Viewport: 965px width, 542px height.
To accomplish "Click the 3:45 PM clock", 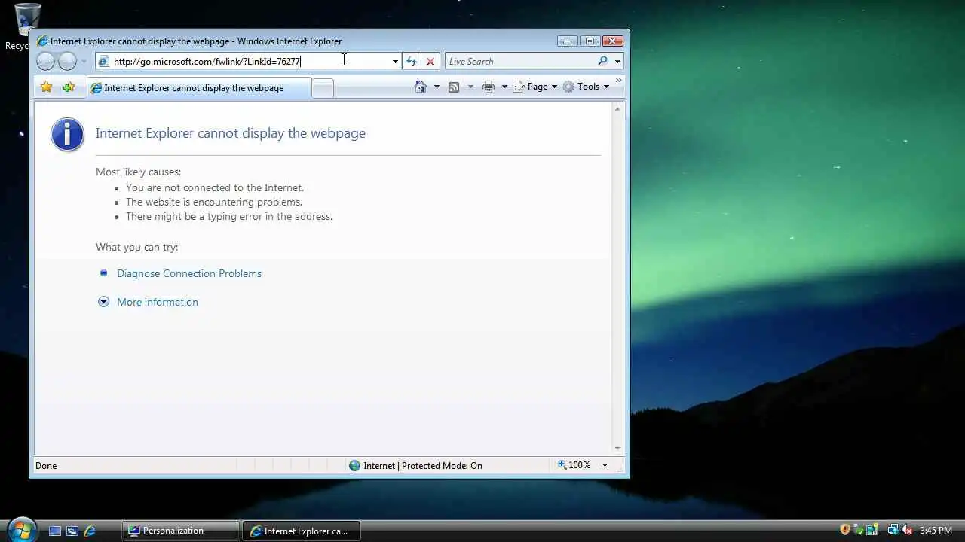I will coord(936,531).
